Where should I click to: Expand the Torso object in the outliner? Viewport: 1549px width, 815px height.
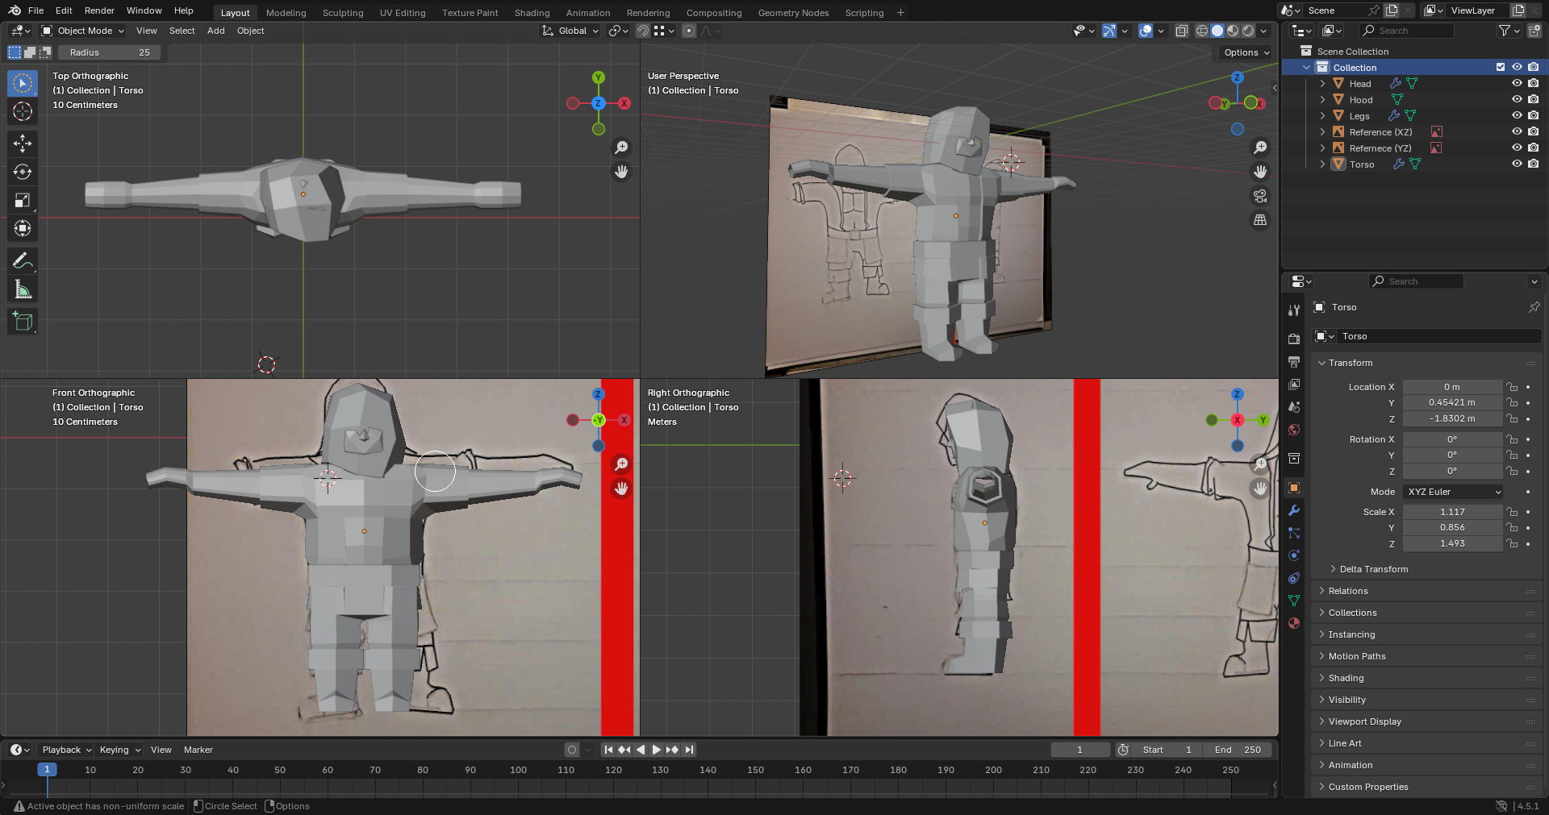(x=1322, y=164)
